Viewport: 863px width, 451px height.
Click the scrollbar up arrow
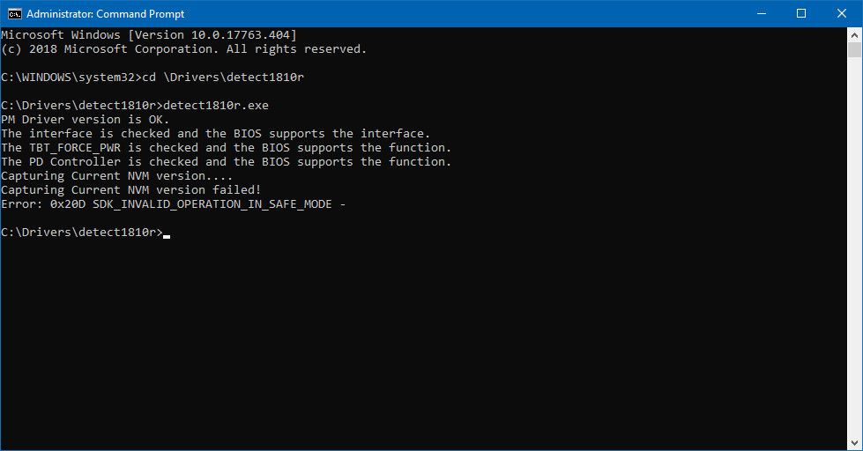click(x=855, y=34)
